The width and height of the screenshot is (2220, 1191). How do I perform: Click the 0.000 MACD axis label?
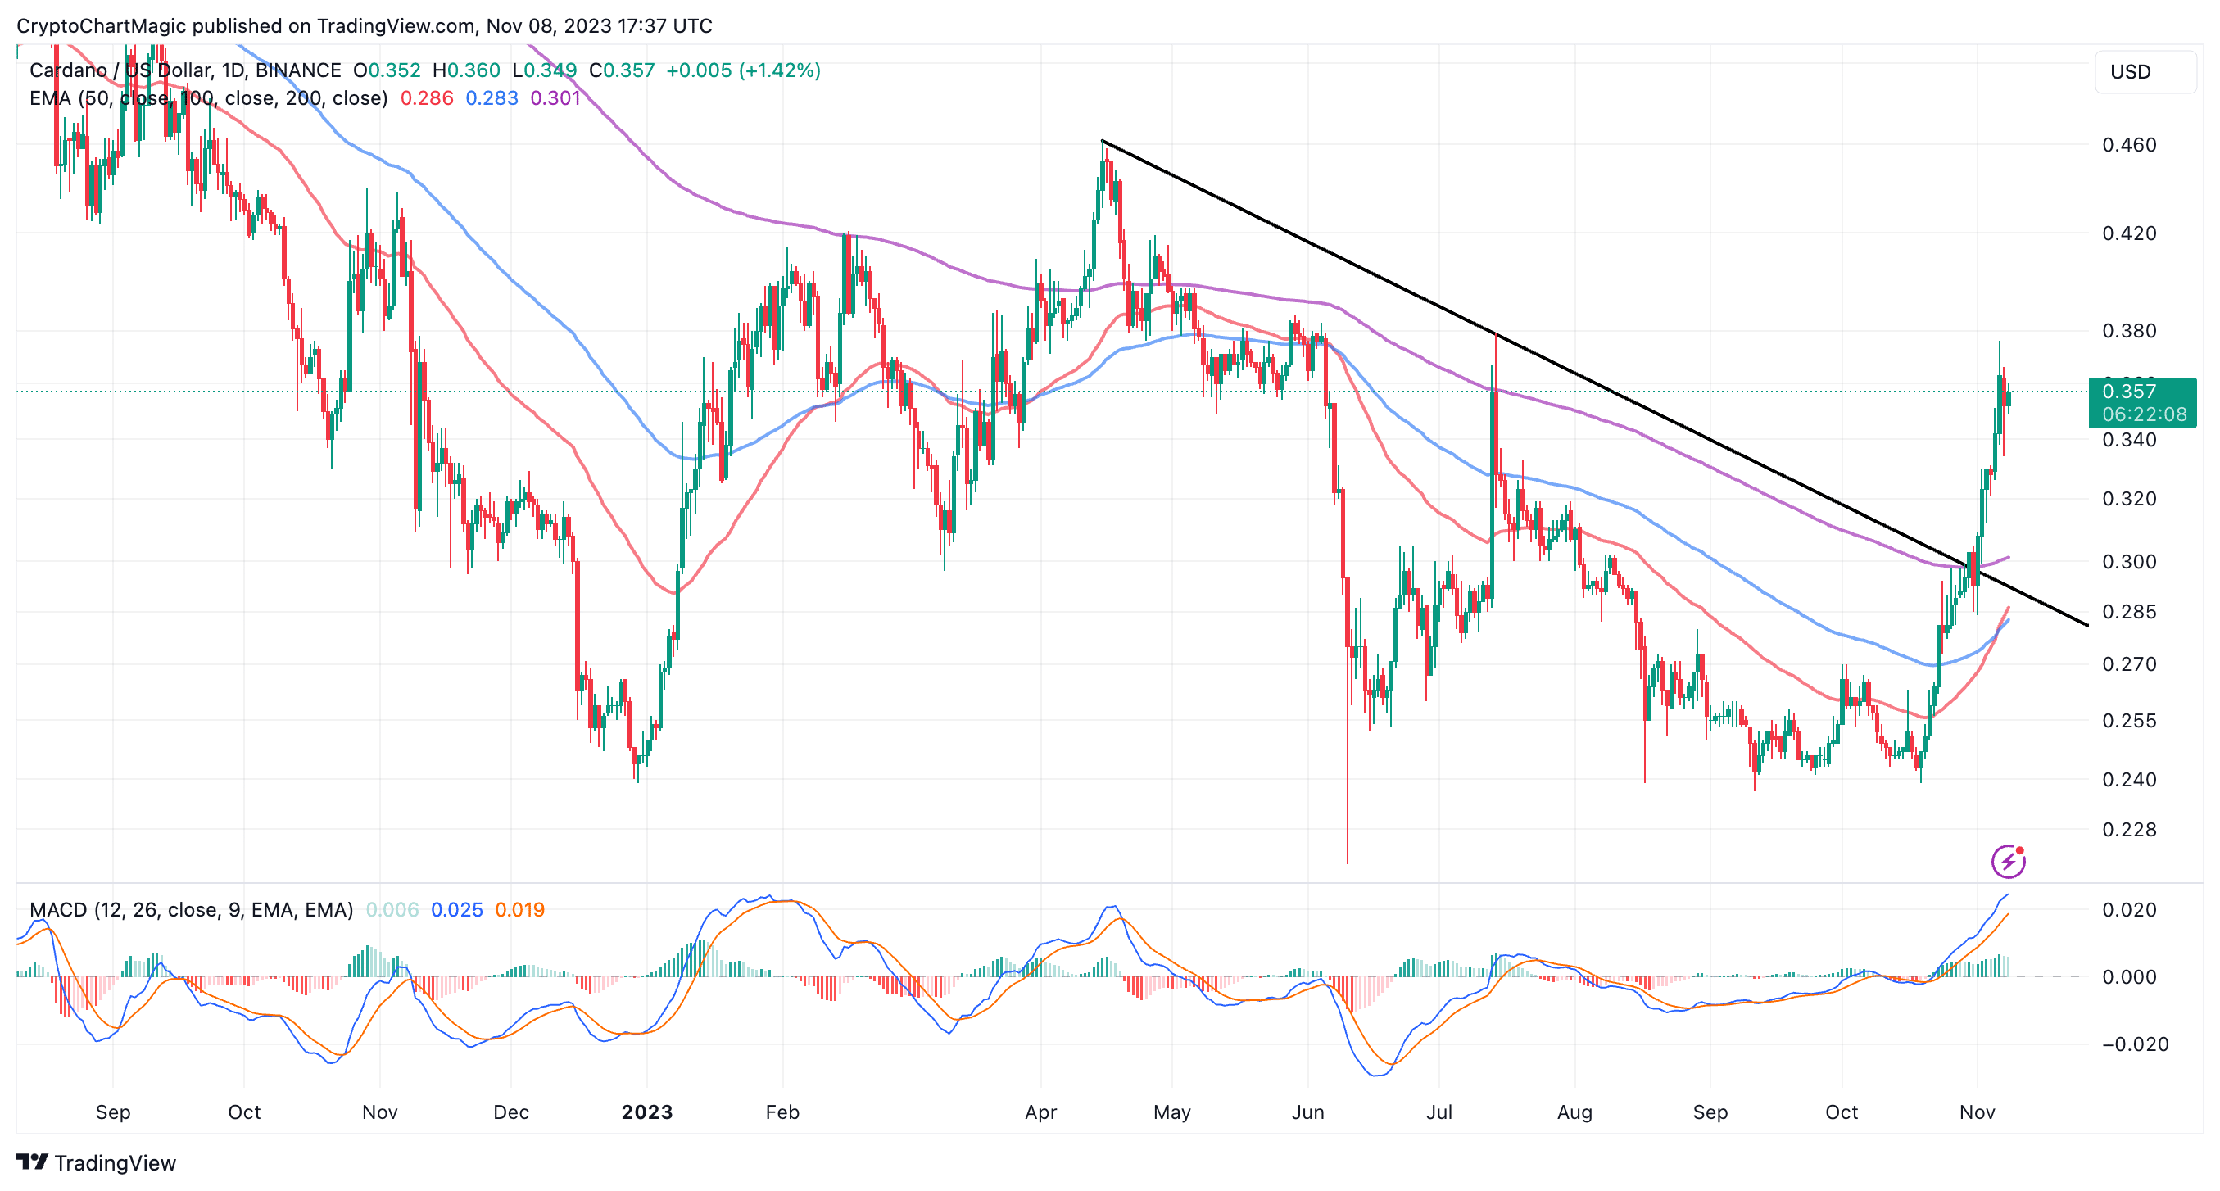click(2128, 977)
